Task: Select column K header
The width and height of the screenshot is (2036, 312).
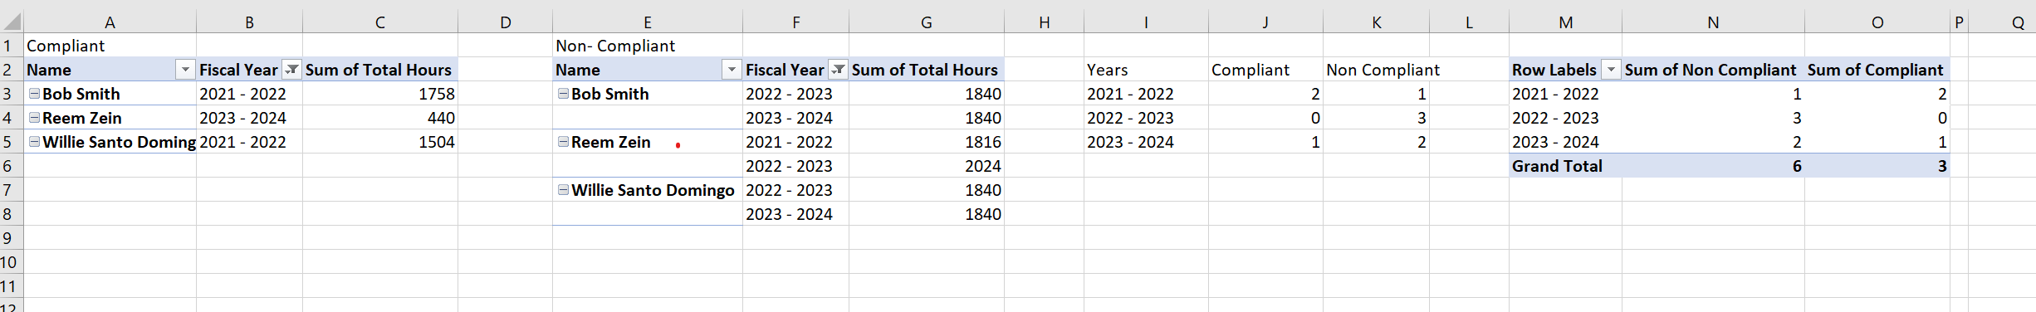Action: (1377, 22)
